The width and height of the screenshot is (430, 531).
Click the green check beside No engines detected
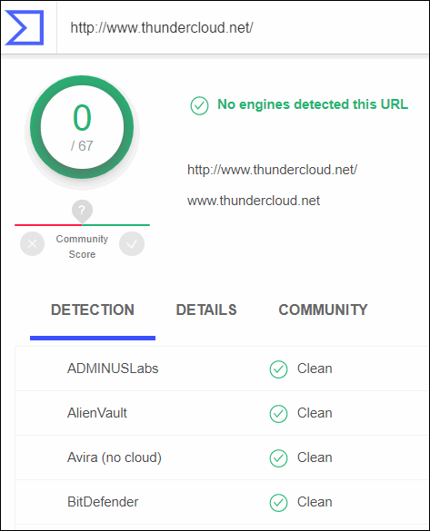199,105
